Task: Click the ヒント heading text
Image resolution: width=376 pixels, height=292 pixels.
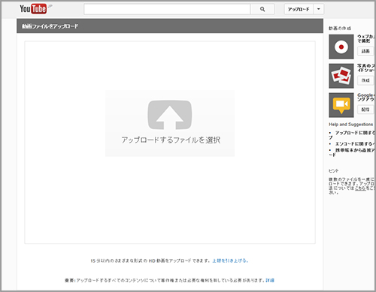Action: coord(334,170)
